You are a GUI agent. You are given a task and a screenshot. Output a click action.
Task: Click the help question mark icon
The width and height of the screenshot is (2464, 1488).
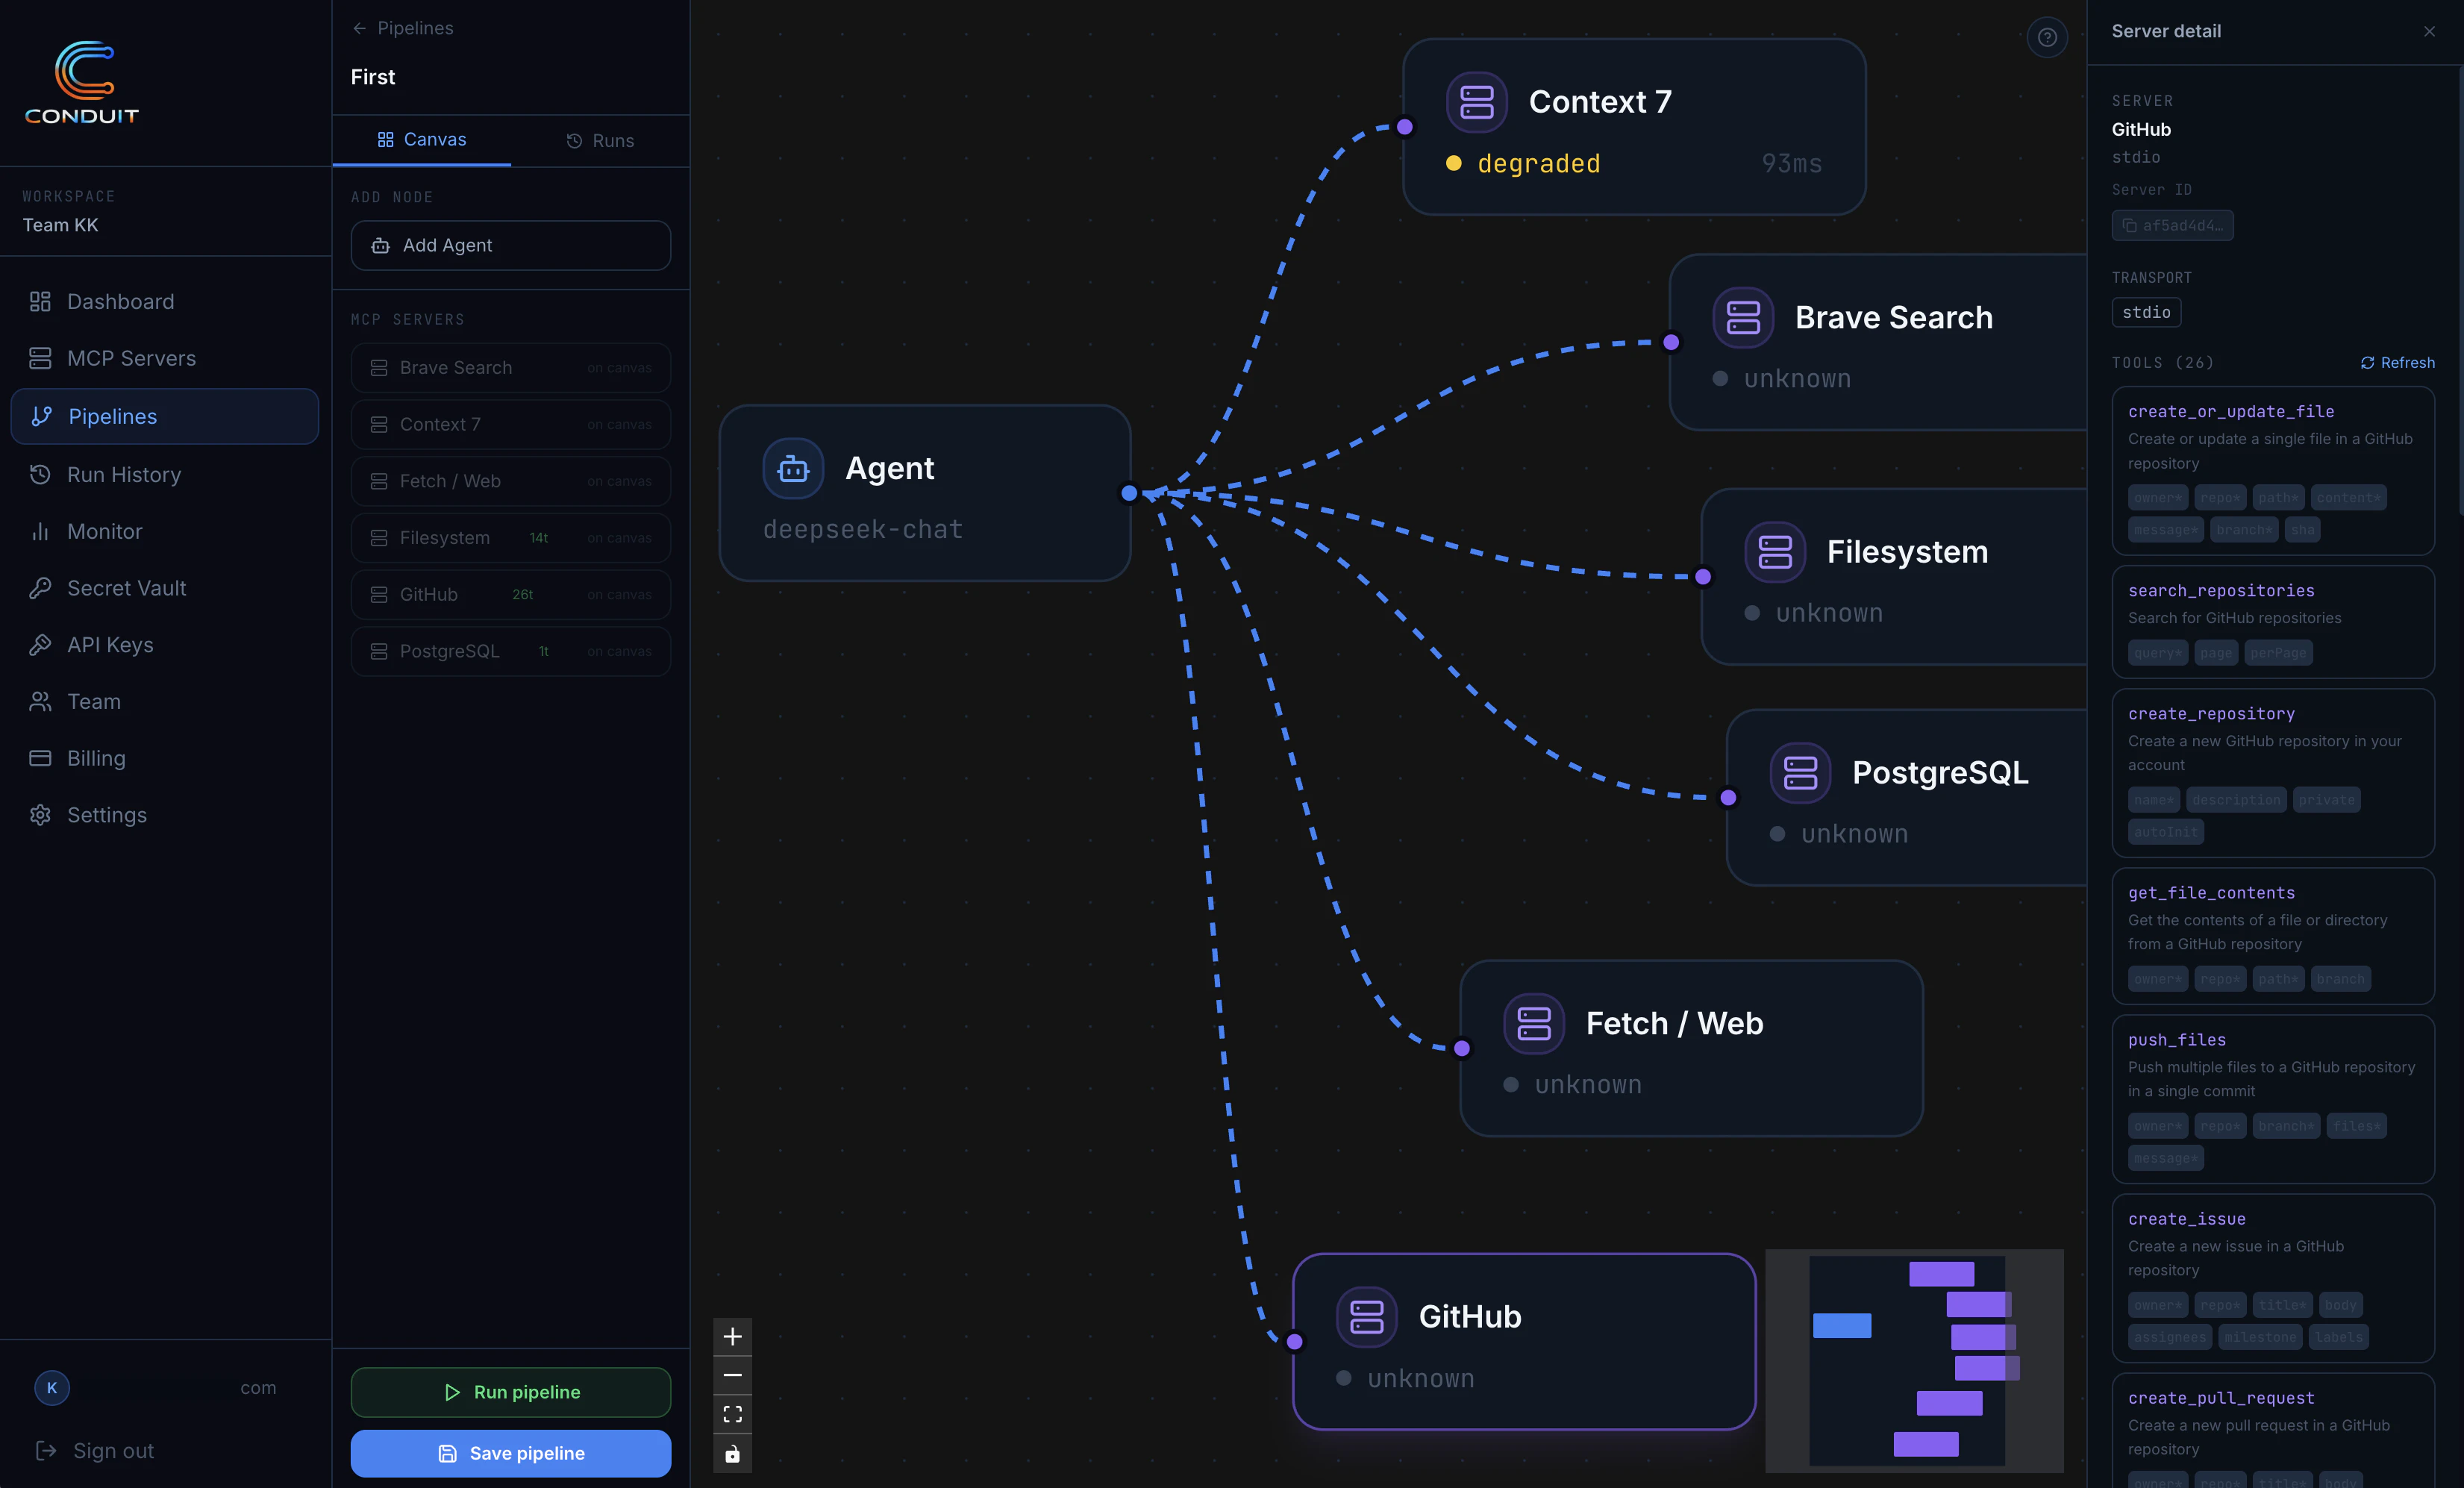(2047, 38)
